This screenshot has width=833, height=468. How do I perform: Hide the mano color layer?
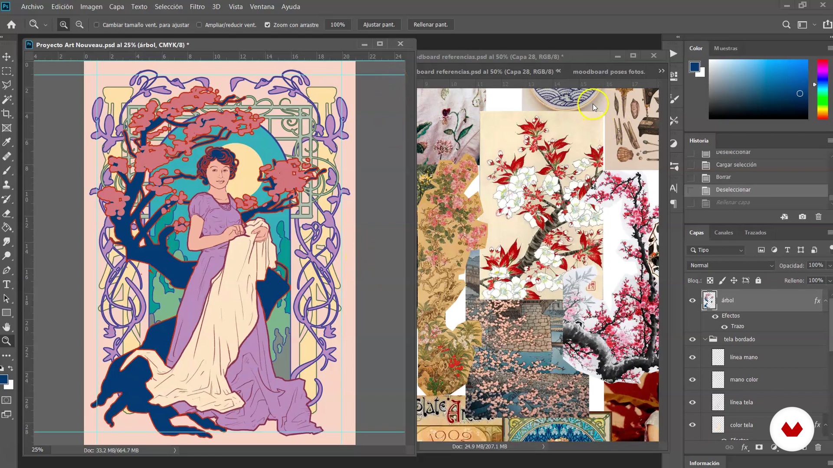click(x=692, y=380)
